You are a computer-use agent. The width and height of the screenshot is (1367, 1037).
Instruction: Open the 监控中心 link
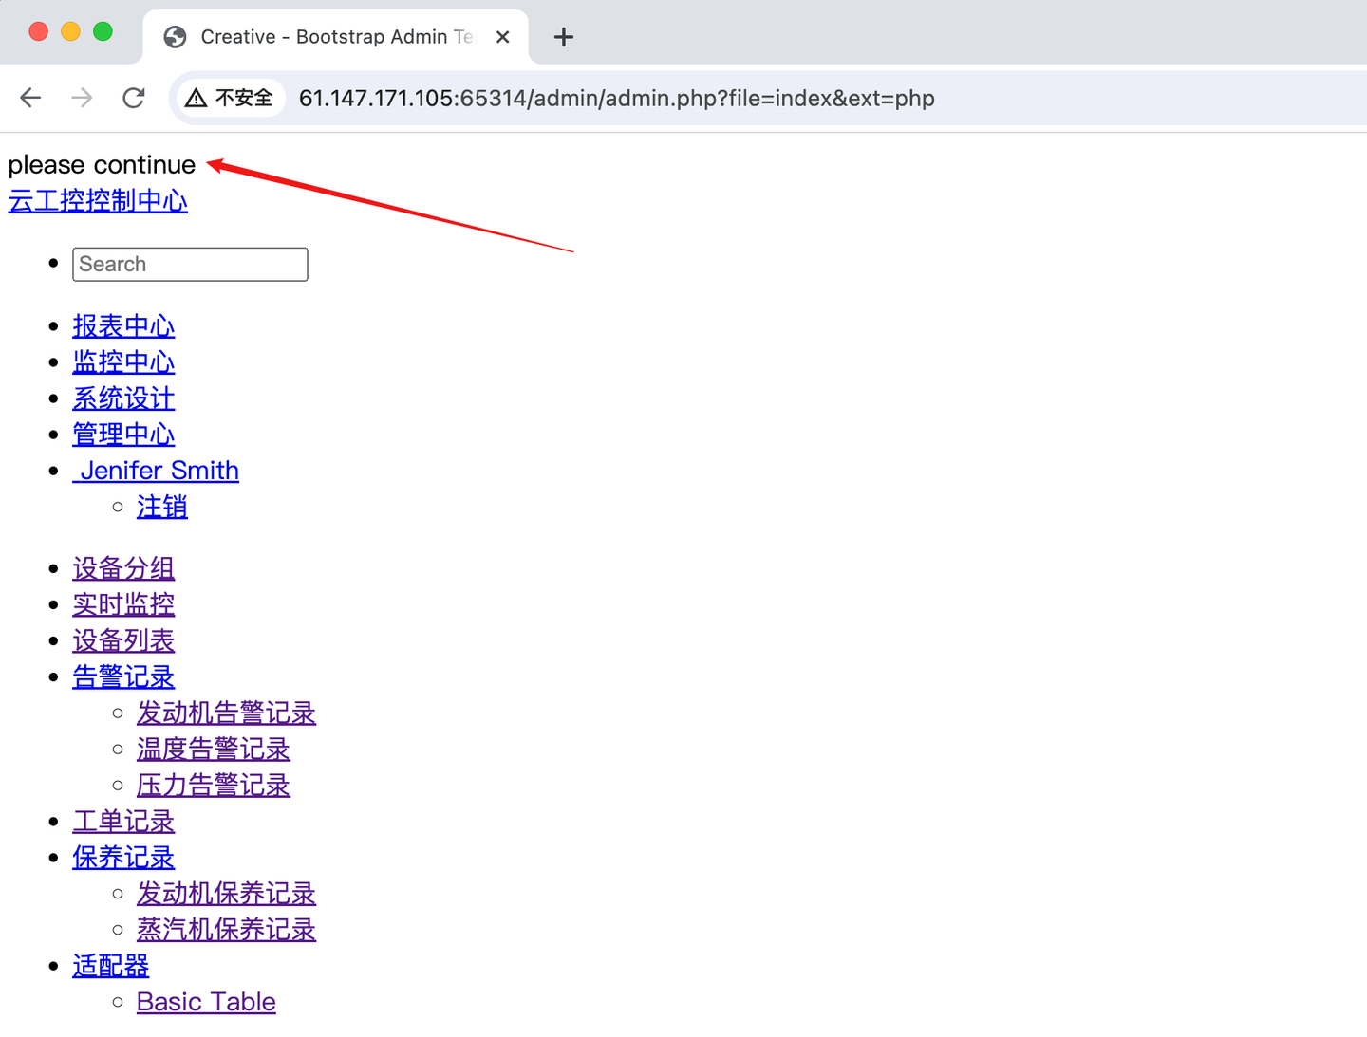pos(123,361)
